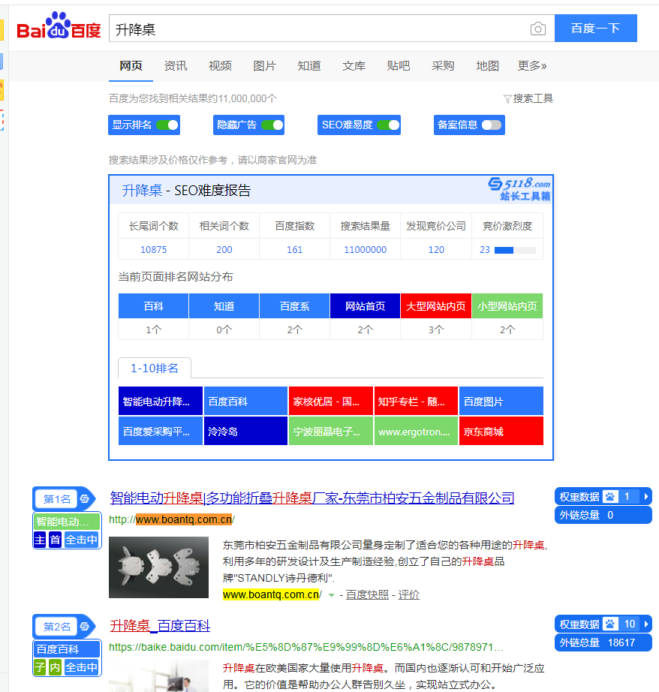
Task: Click the paw icon in first 权重数据 badge
Action: [x=610, y=497]
